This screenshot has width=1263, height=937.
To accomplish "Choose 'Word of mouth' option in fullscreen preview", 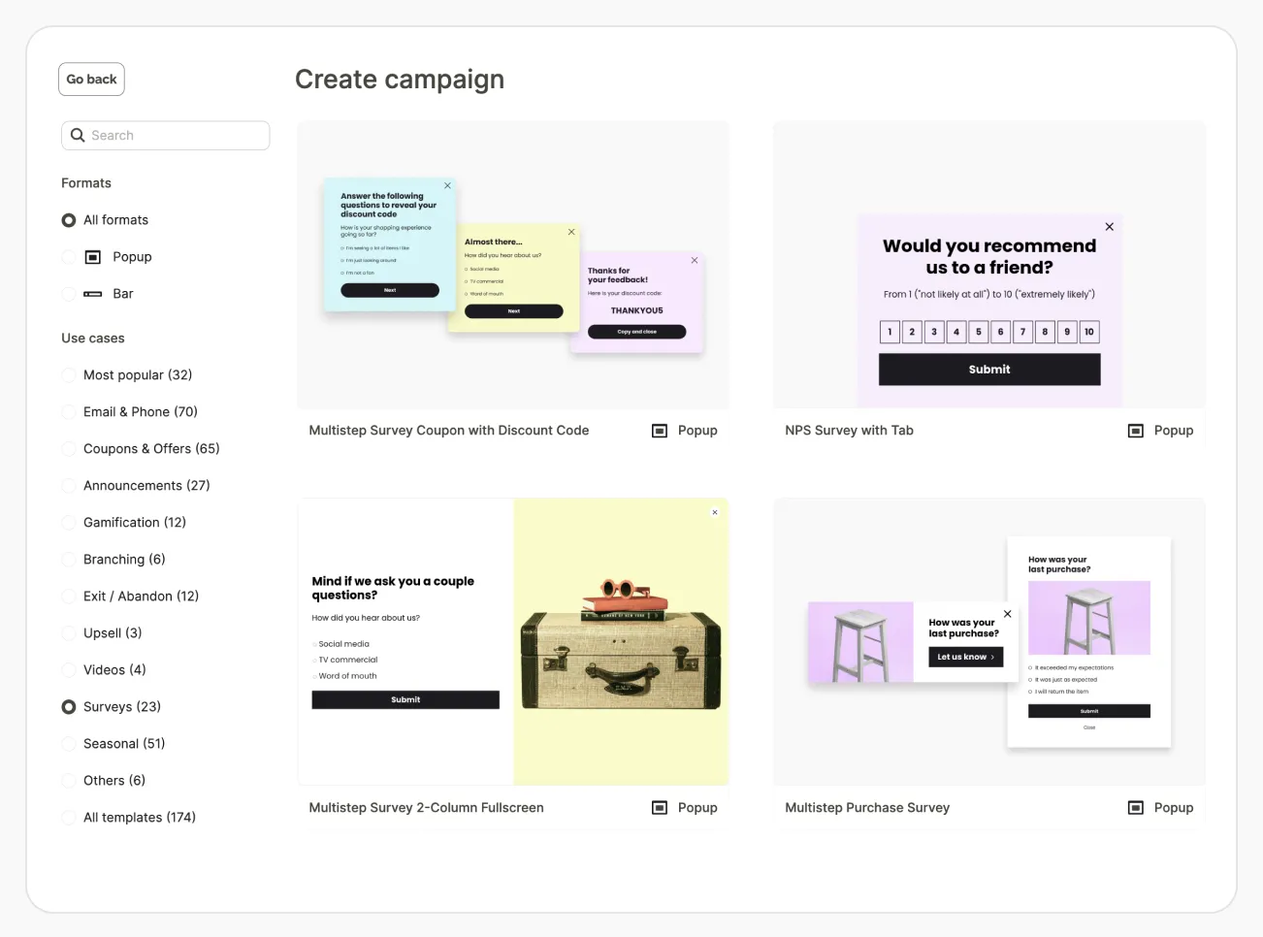I will pos(345,676).
